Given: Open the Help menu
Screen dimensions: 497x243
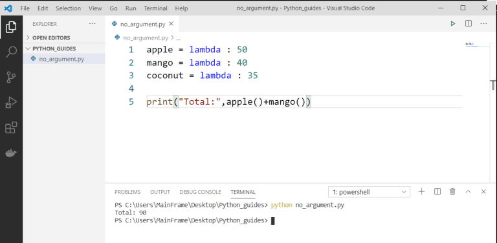Looking at the screenshot, I should 181,8.
